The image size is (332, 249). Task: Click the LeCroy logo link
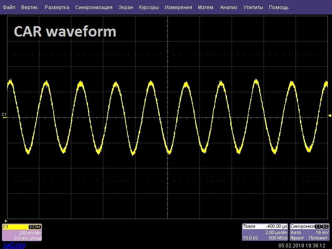pyautogui.click(x=15, y=245)
